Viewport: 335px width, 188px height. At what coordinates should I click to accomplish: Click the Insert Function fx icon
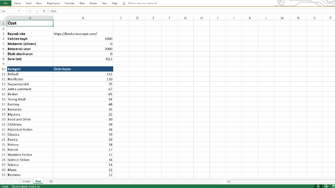tap(44, 11)
